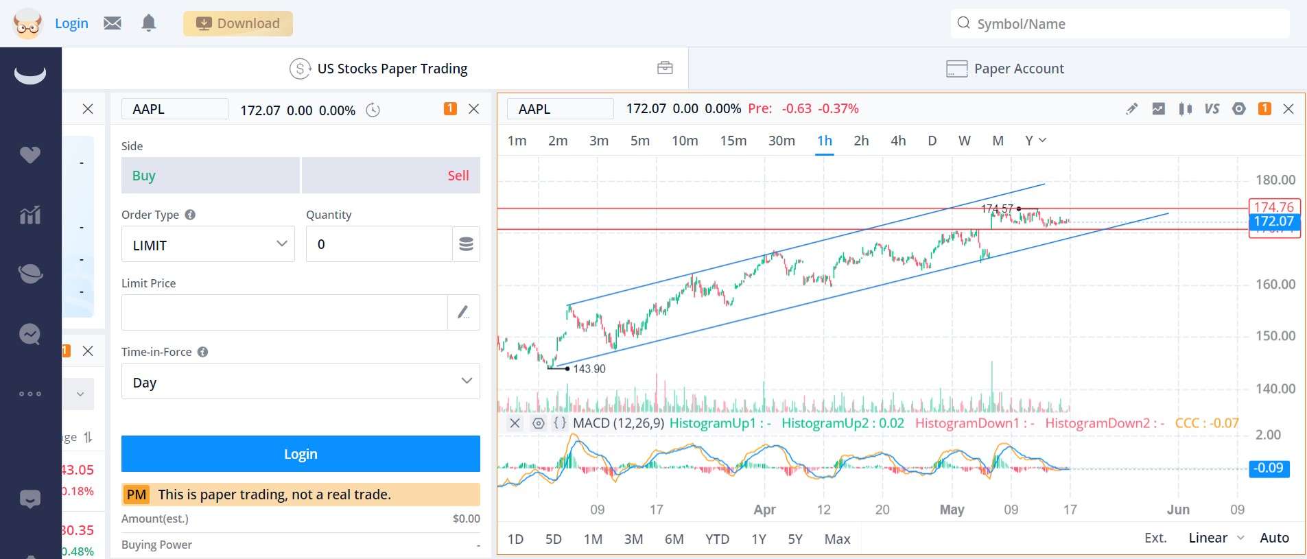Open chart settings gear icon
1307x559 pixels.
(x=1238, y=108)
